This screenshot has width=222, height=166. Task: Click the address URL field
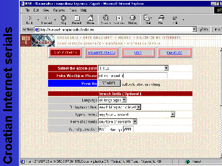114,30
